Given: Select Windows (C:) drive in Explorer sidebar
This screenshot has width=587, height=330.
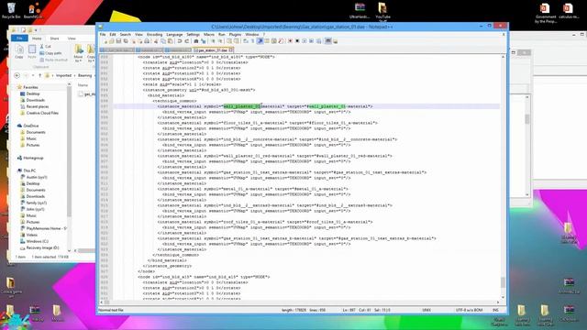Looking at the screenshot, I should pos(37,241).
